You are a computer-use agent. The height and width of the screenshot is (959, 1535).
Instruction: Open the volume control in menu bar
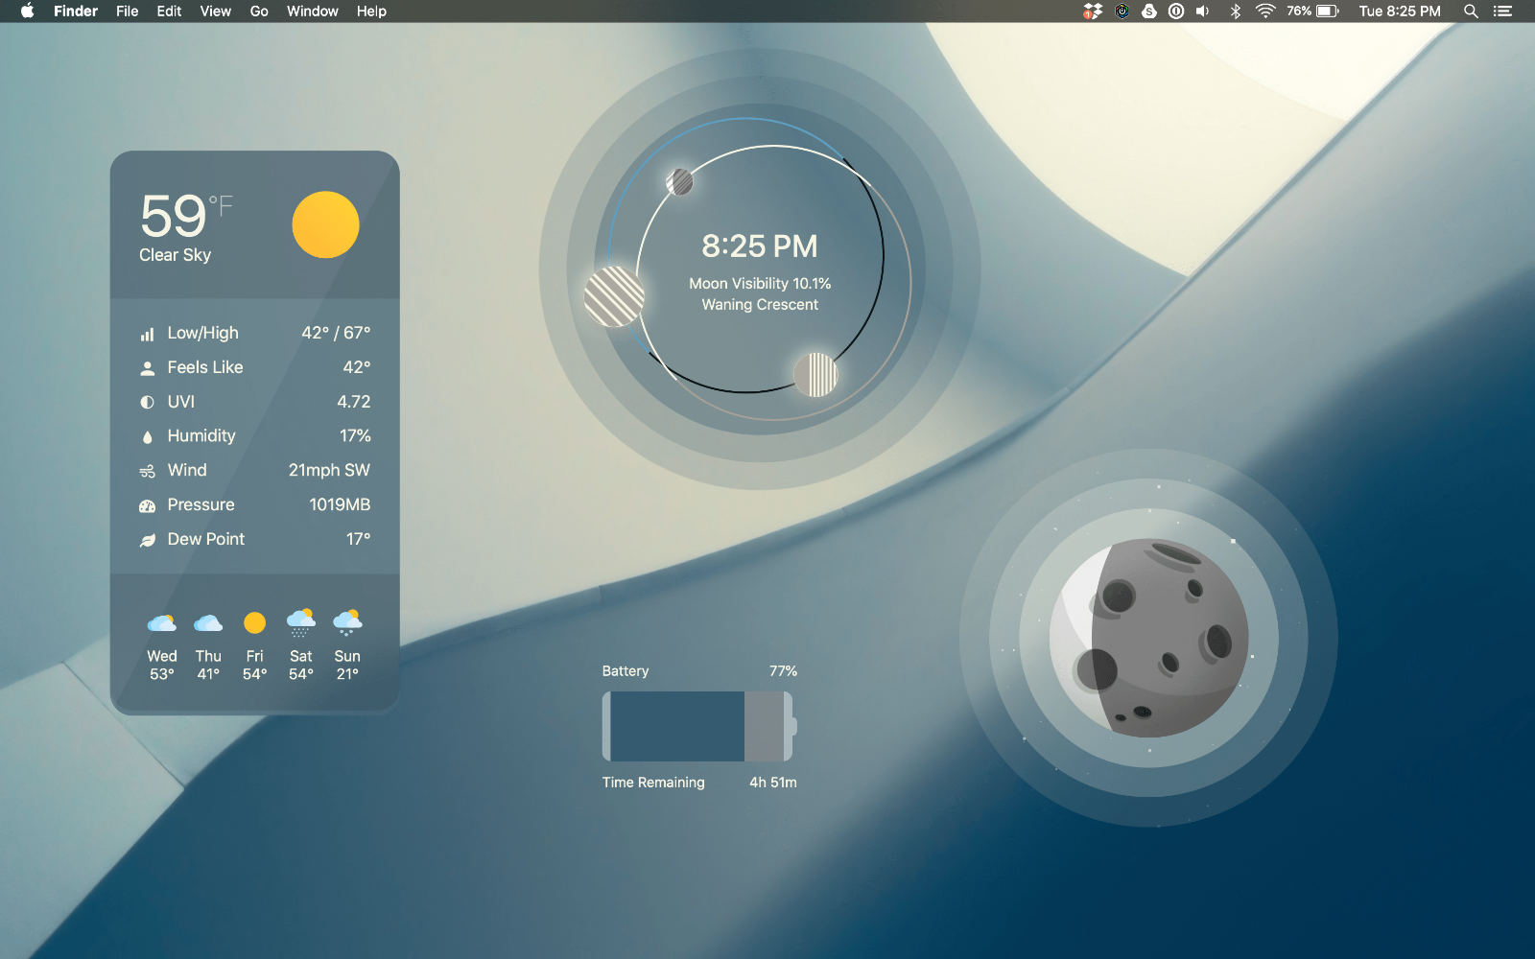(1203, 12)
